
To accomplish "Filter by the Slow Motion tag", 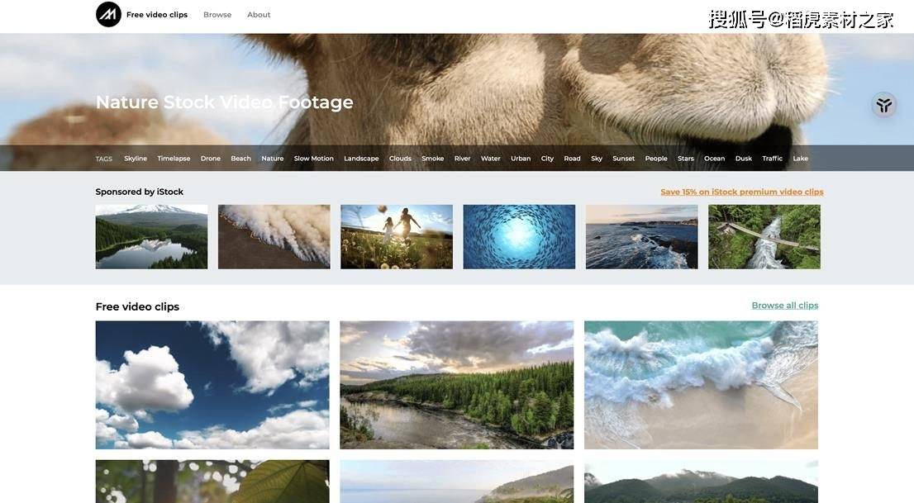I will 313,159.
